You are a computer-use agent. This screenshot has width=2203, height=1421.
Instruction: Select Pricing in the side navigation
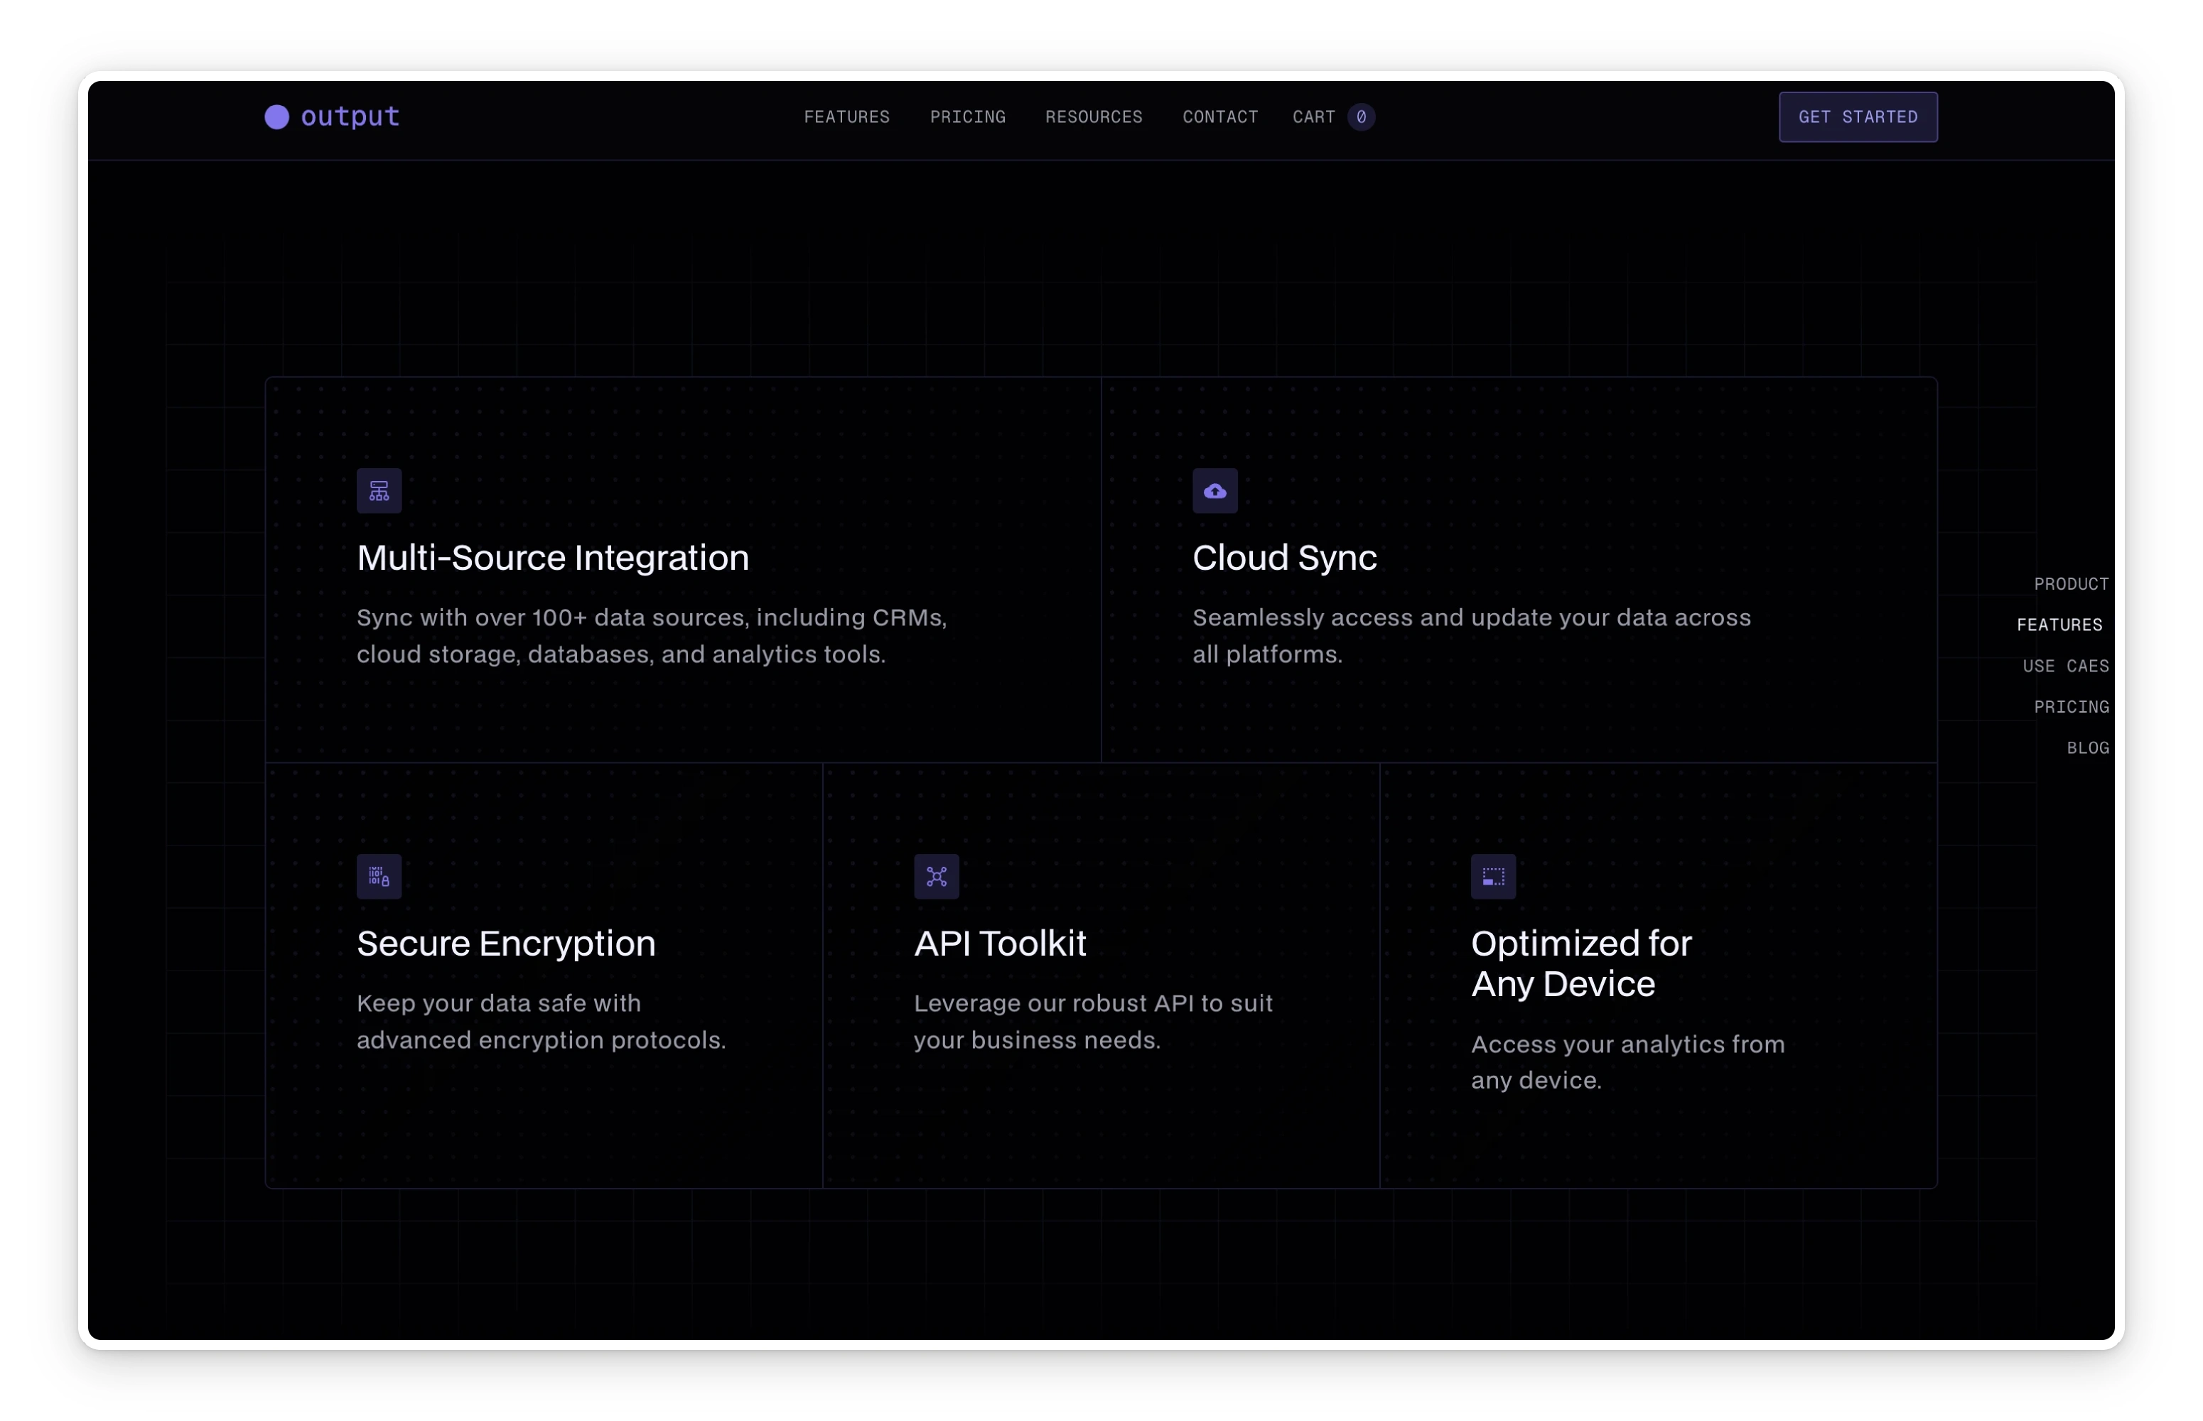[x=2071, y=707]
